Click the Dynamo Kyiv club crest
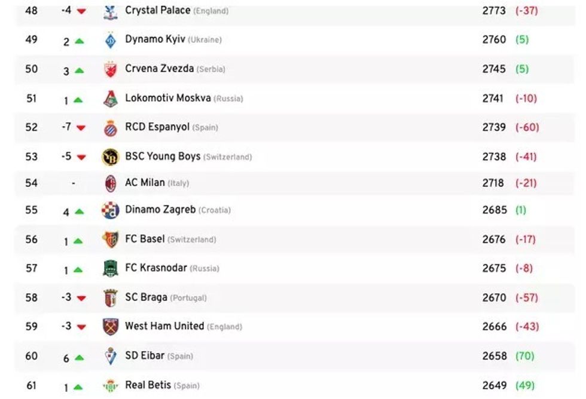Viewport: 586px width, 399px height. click(x=111, y=40)
